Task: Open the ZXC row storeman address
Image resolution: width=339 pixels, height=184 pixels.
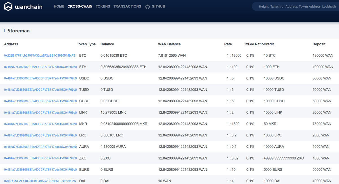Action: coord(40,158)
